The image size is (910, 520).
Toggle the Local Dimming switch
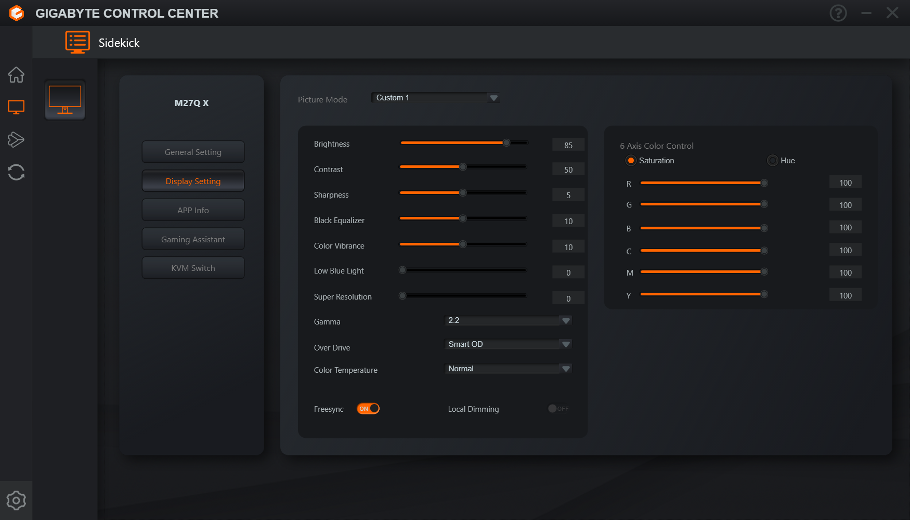558,409
